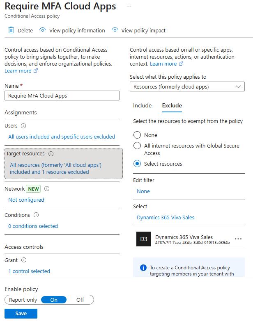Screen dimensions: 253x321
Task: Click Select what this policy applies to label
Action: 168,77
